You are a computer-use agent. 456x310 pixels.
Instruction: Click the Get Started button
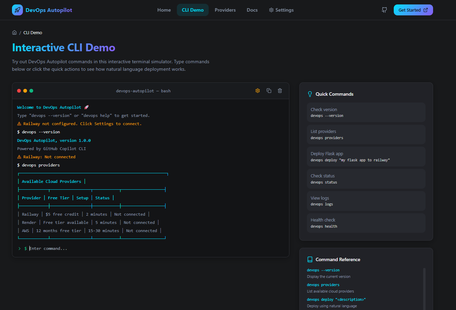(413, 10)
